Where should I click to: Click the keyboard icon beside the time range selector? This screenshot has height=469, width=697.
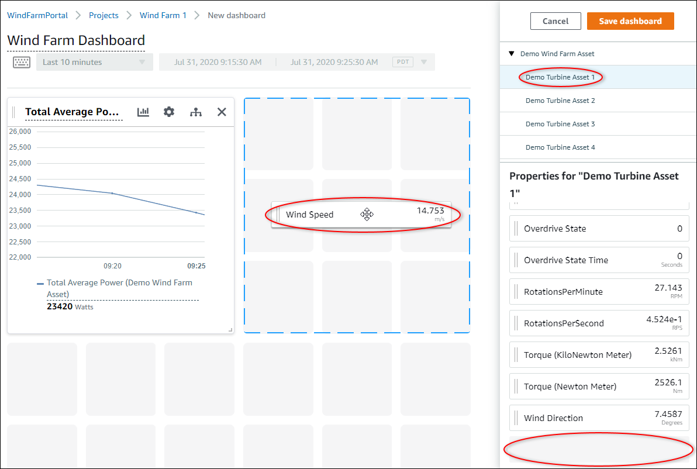[22, 61]
